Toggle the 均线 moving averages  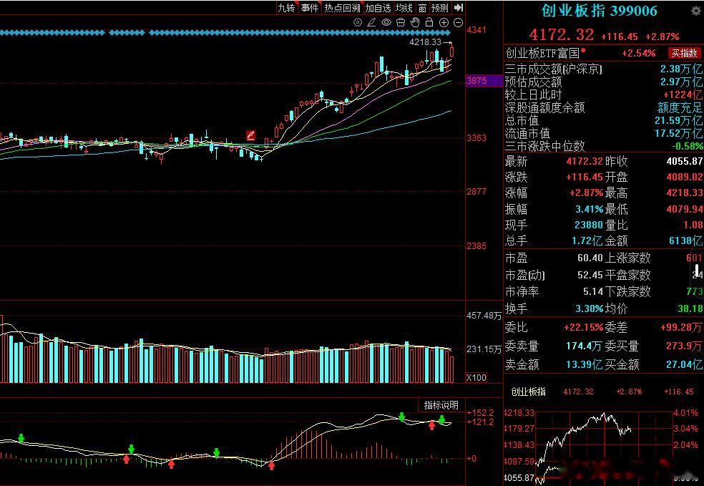coord(404,8)
